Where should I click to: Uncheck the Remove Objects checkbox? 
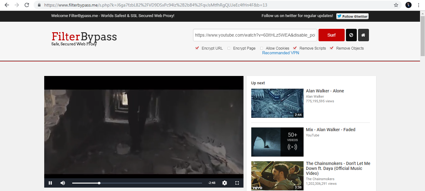click(x=332, y=48)
